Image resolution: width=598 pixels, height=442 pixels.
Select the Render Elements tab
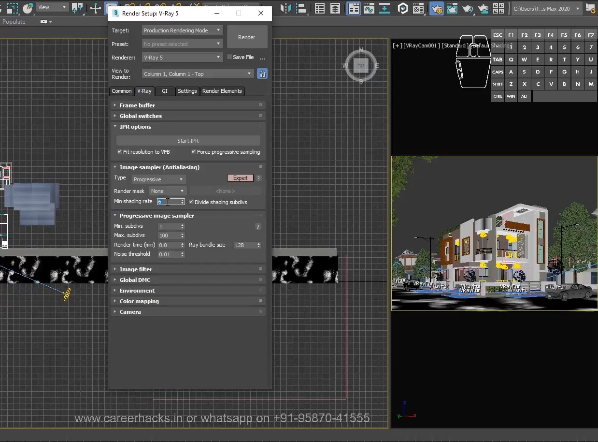(222, 91)
